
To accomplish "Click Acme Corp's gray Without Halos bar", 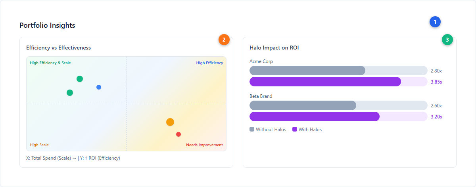I will (x=307, y=71).
